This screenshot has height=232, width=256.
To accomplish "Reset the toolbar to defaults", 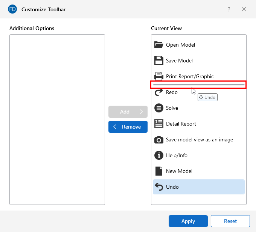I will (230, 221).
